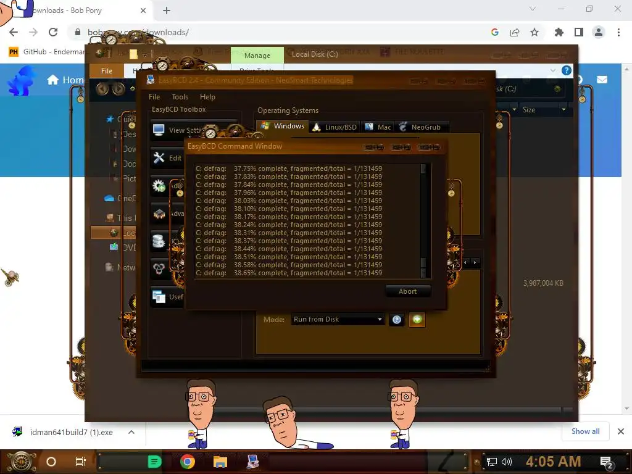
Task: Open Edit Boot Menu wrench icon
Action: [159, 157]
